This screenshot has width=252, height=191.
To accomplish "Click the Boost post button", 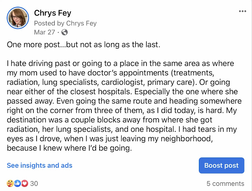I will point(221,165).
